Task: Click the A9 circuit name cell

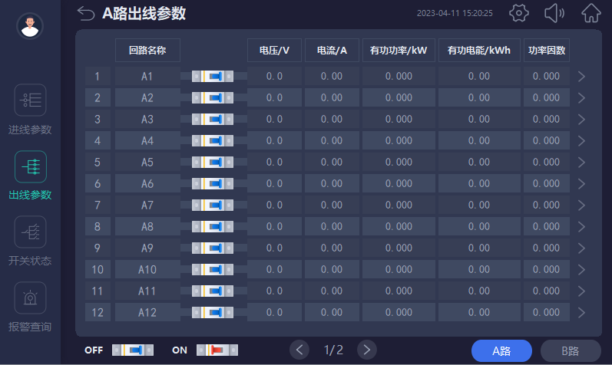Action: coord(147,248)
